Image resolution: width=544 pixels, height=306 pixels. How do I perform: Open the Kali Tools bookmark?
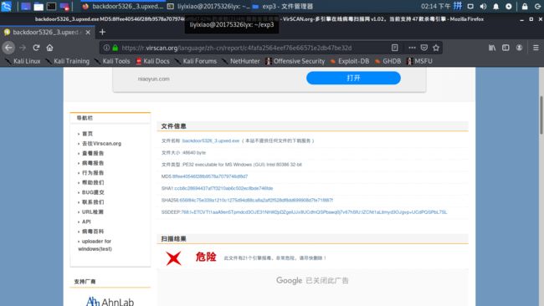pos(112,61)
